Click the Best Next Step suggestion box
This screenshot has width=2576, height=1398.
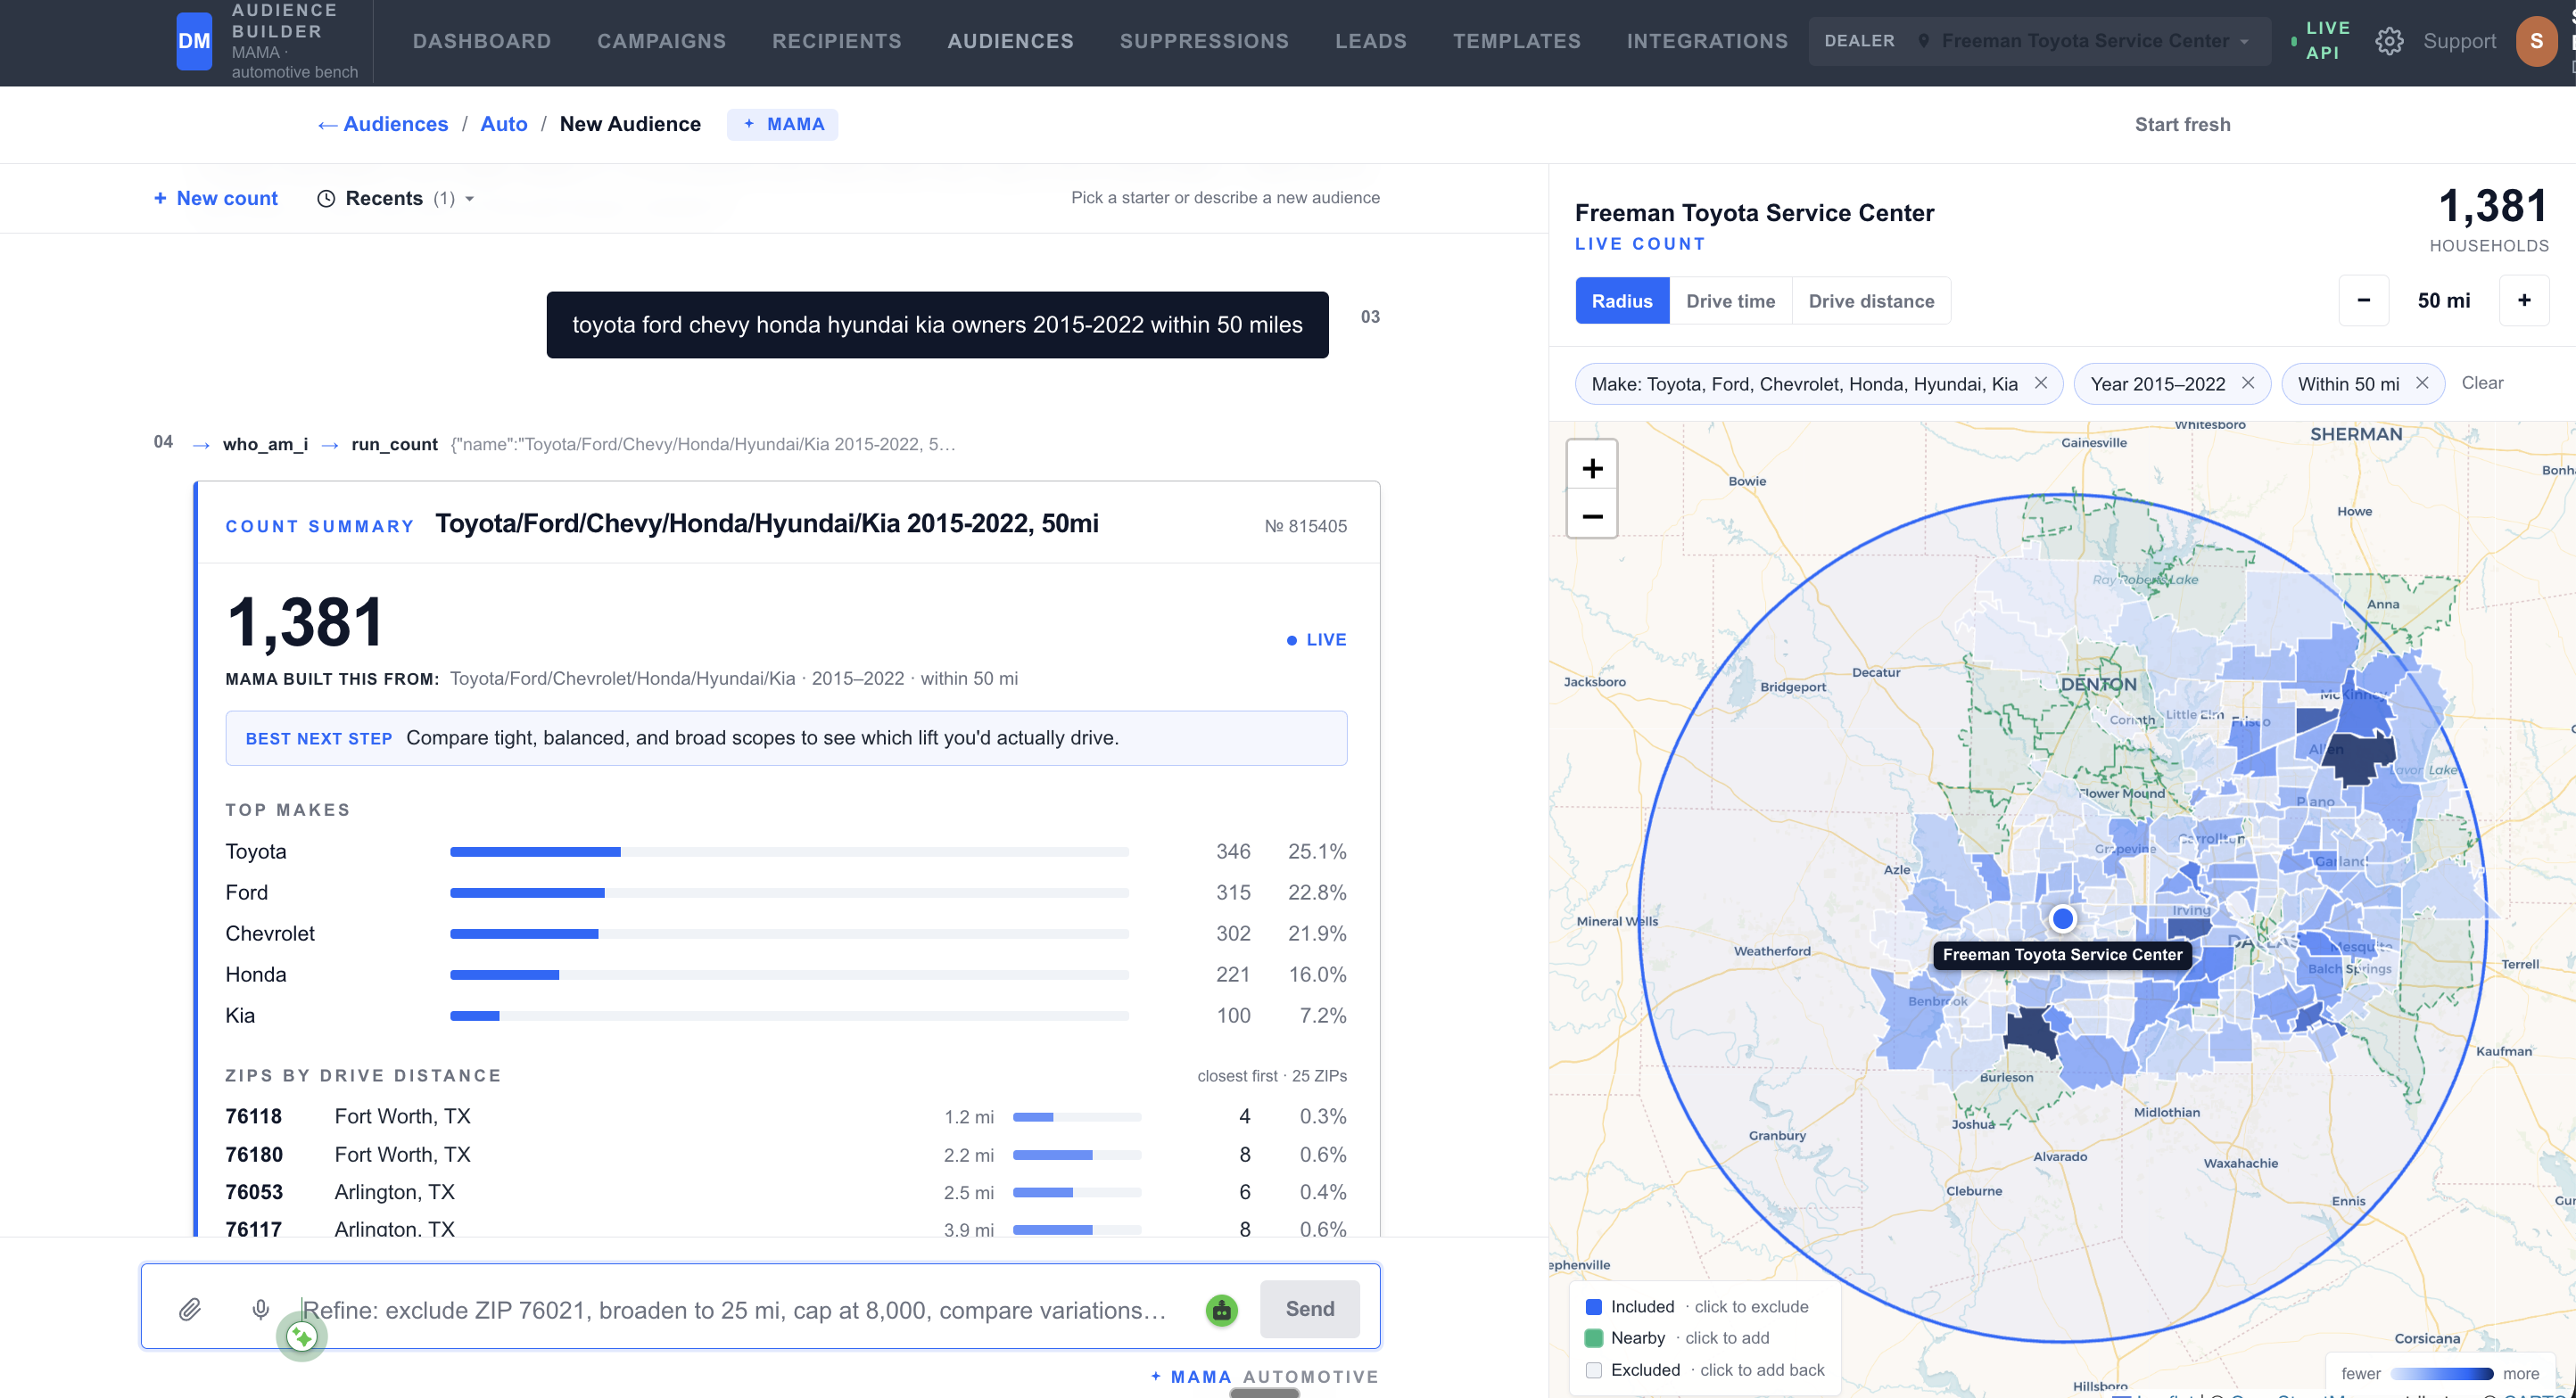coord(786,738)
